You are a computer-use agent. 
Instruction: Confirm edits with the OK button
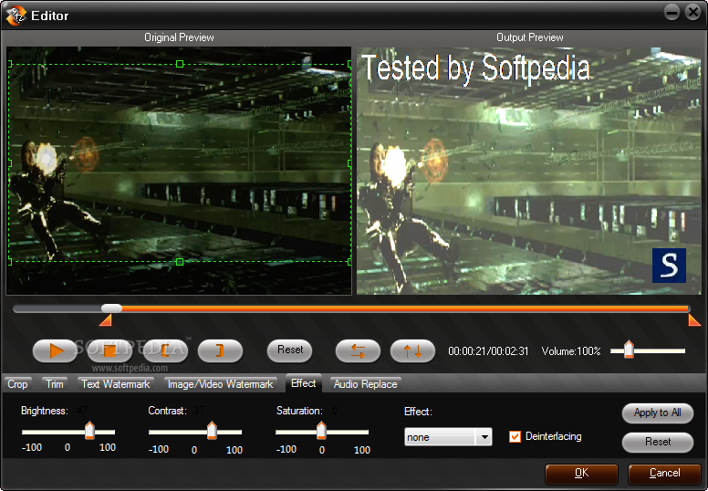(581, 473)
